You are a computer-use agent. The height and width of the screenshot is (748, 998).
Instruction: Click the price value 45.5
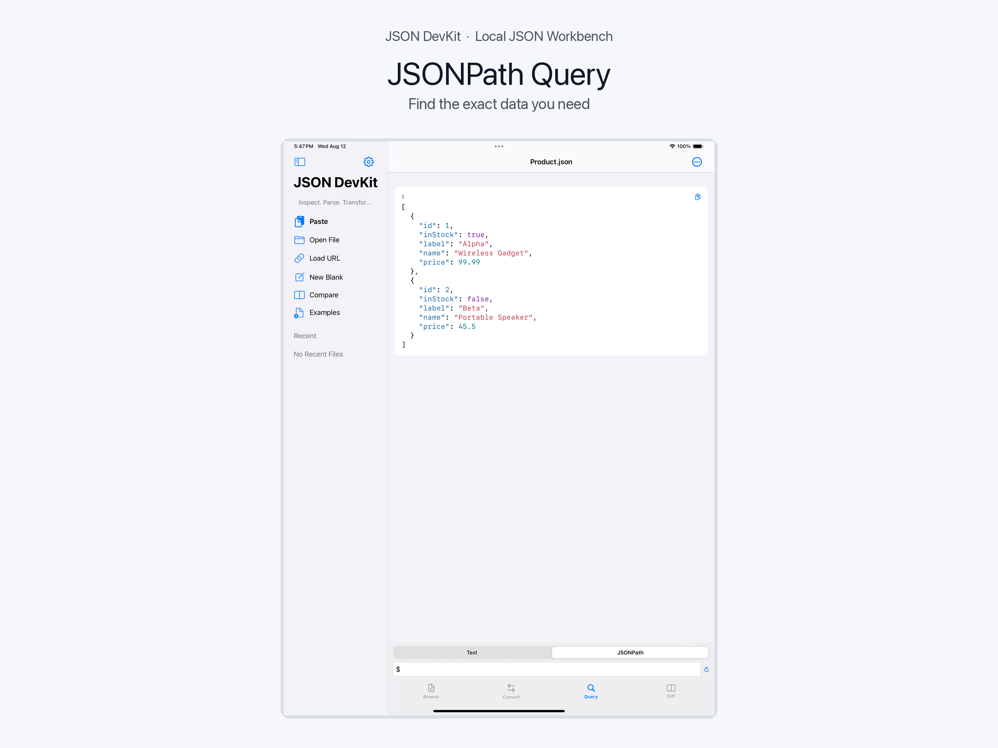[x=467, y=327]
